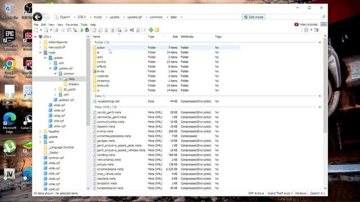Image resolution: width=360 pixels, height=202 pixels.
Task: Collapse the GTA V tree node
Action: tap(35, 36)
